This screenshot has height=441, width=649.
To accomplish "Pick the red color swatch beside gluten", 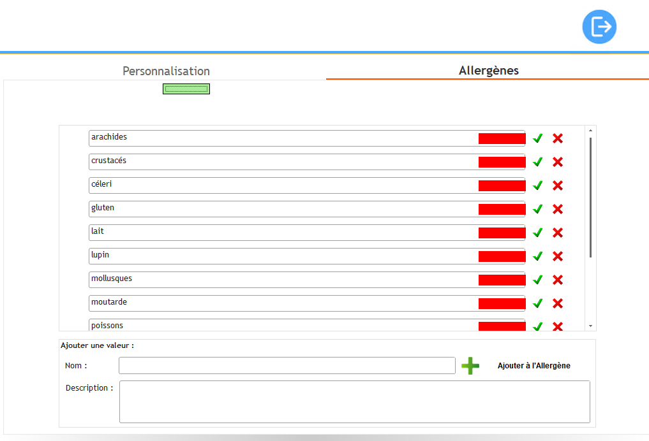I will tap(502, 209).
